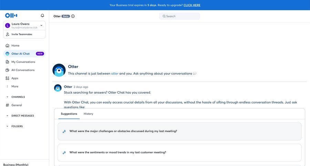This screenshot has height=166, width=310.
Task: Click the Otter logo in the sidebar
Action: [11, 15]
